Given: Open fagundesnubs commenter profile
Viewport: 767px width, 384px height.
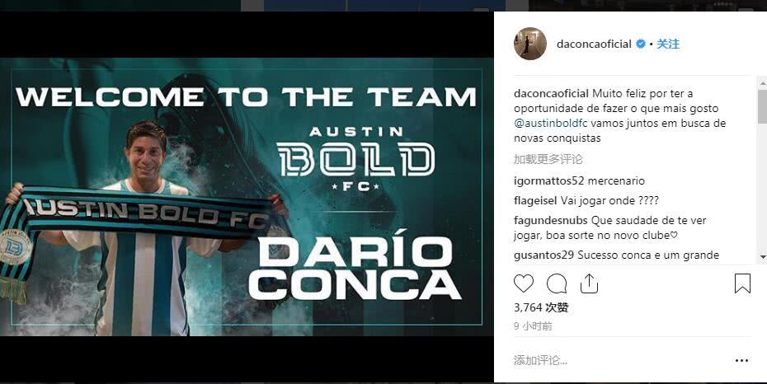Looking at the screenshot, I should pyautogui.click(x=551, y=221).
